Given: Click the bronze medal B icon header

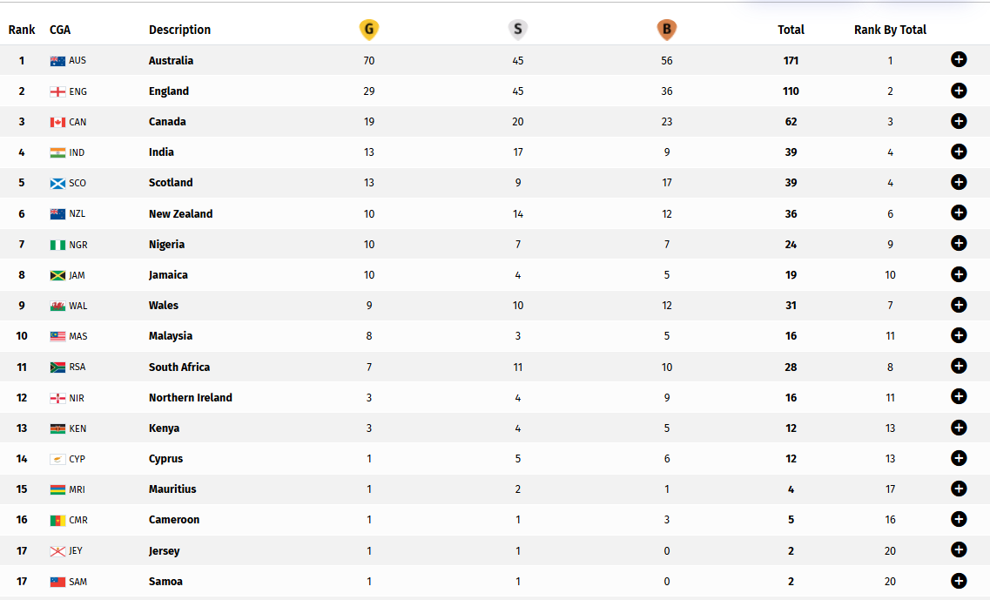Looking at the screenshot, I should [x=667, y=29].
